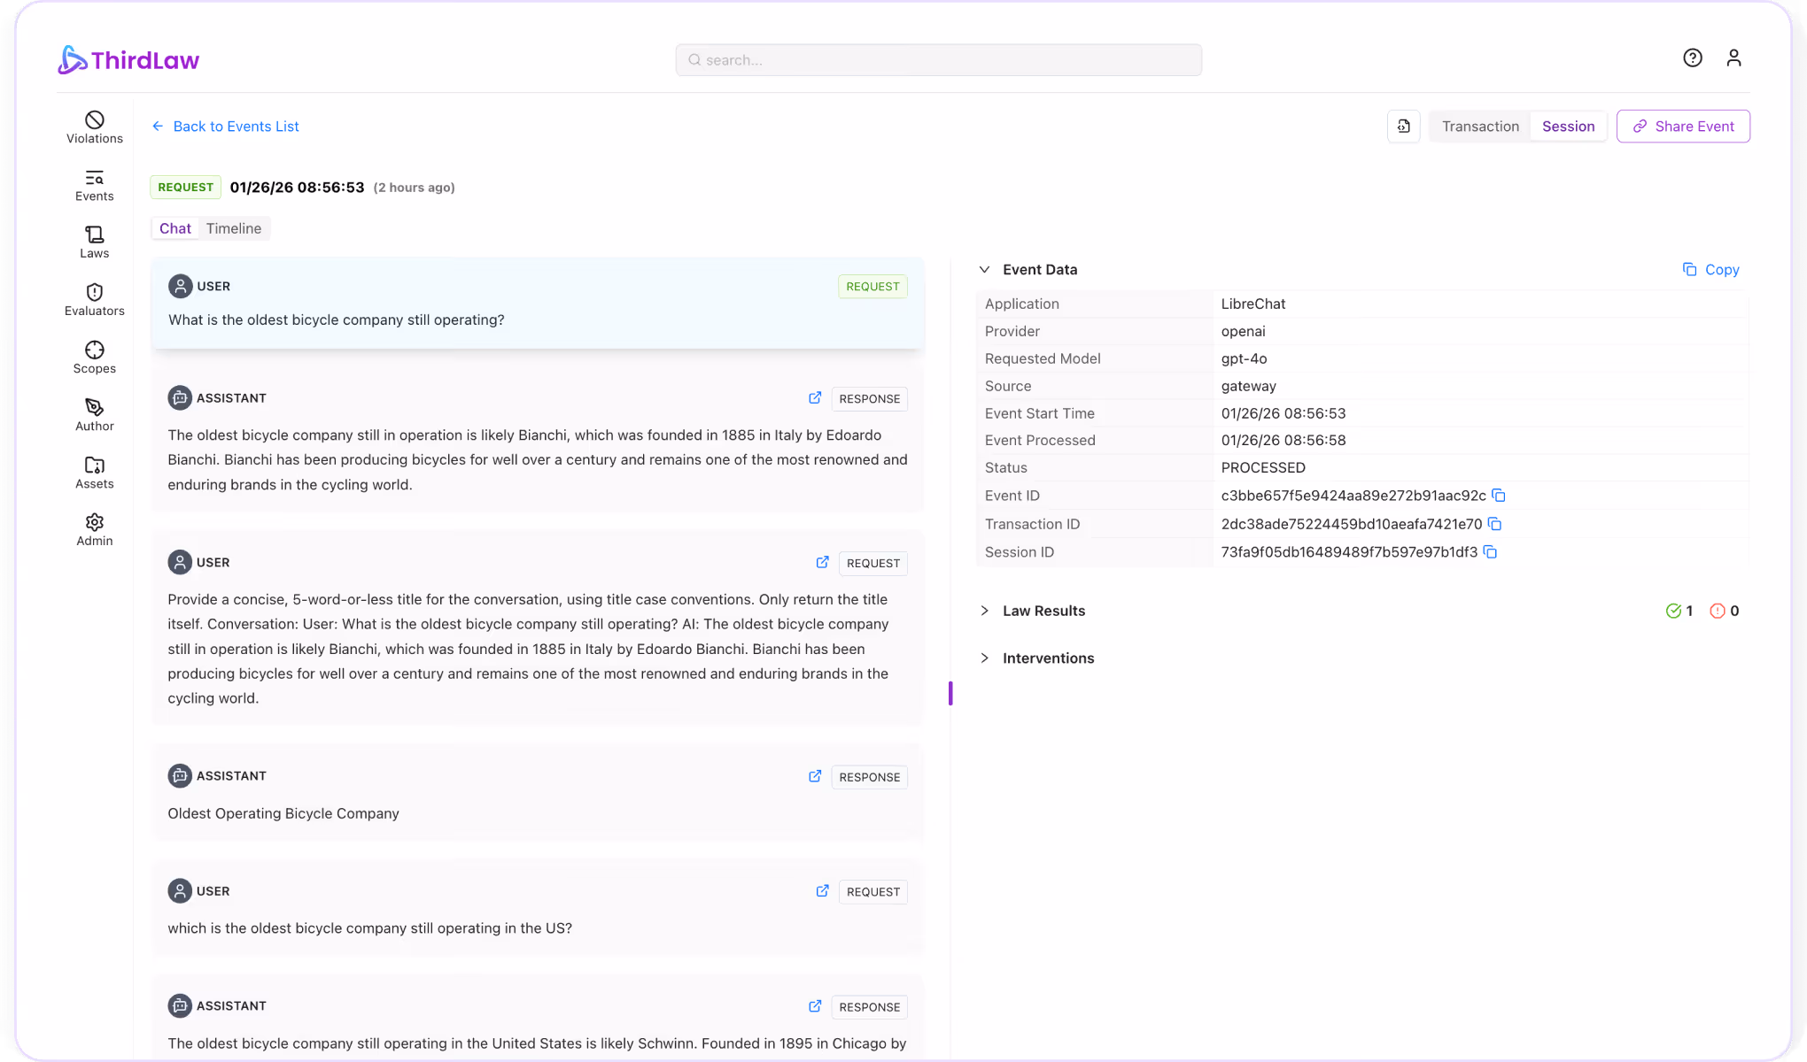Switch to Transaction view
The image size is (1807, 1062).
(x=1479, y=126)
